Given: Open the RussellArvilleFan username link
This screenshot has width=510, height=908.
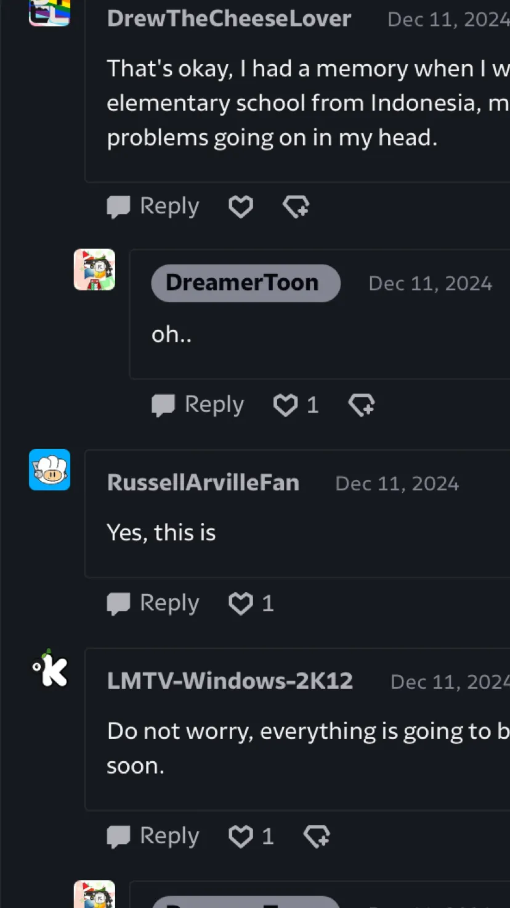Looking at the screenshot, I should tap(203, 483).
